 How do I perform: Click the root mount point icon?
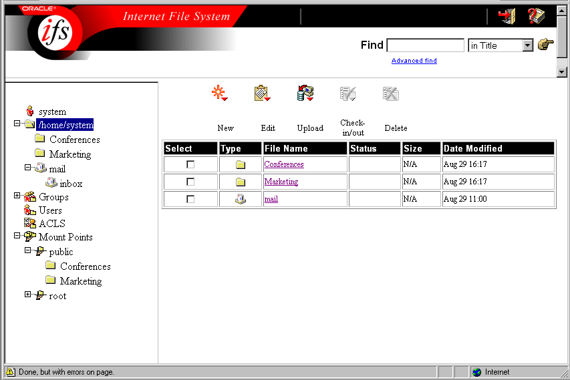(40, 295)
